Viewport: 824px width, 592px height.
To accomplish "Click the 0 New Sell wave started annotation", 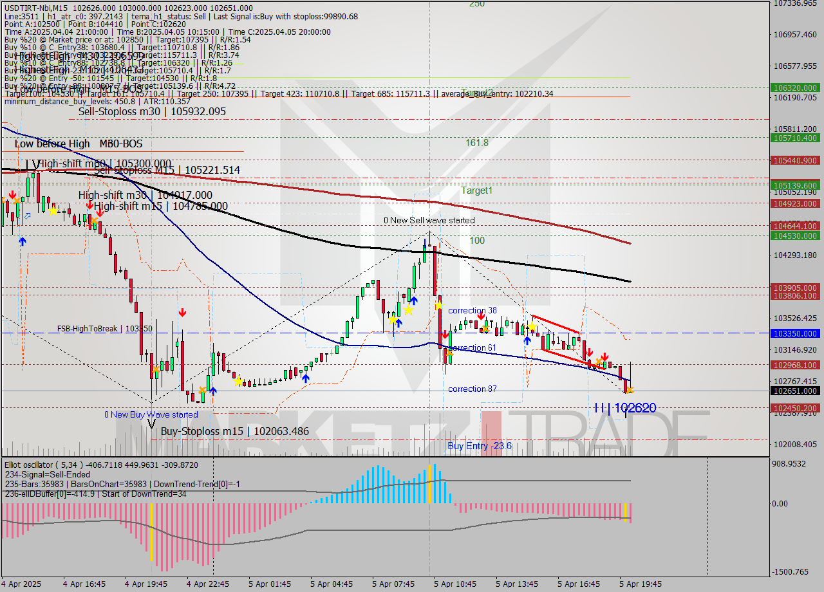I will (429, 220).
